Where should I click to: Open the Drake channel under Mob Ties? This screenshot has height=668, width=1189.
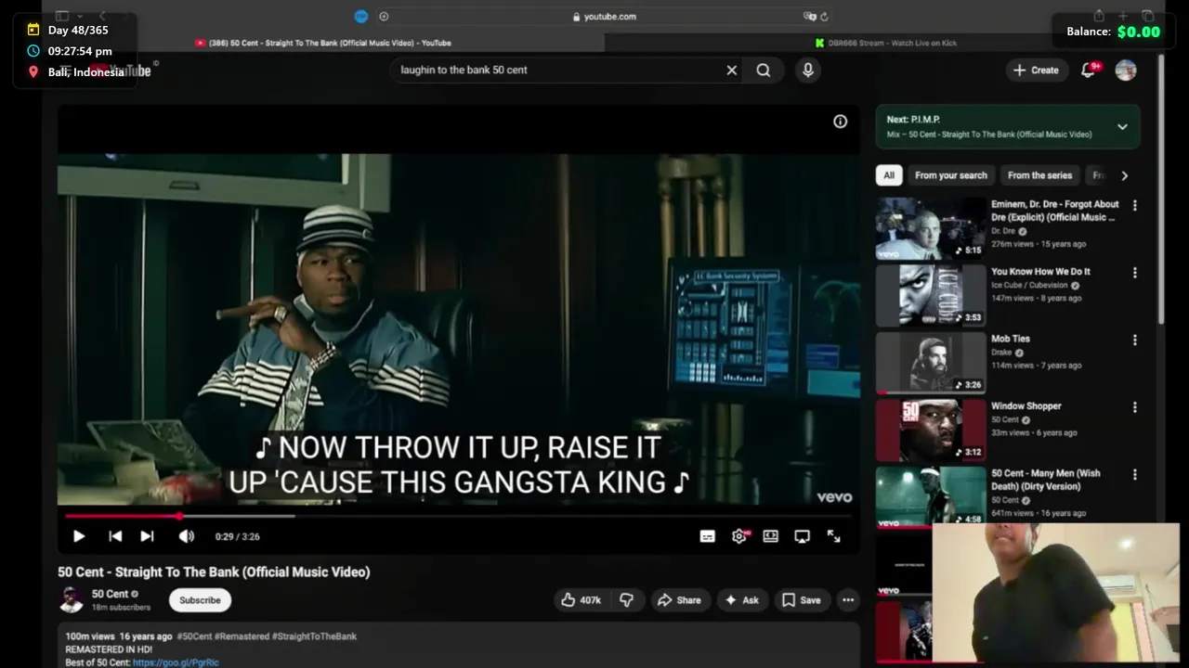(x=1001, y=353)
